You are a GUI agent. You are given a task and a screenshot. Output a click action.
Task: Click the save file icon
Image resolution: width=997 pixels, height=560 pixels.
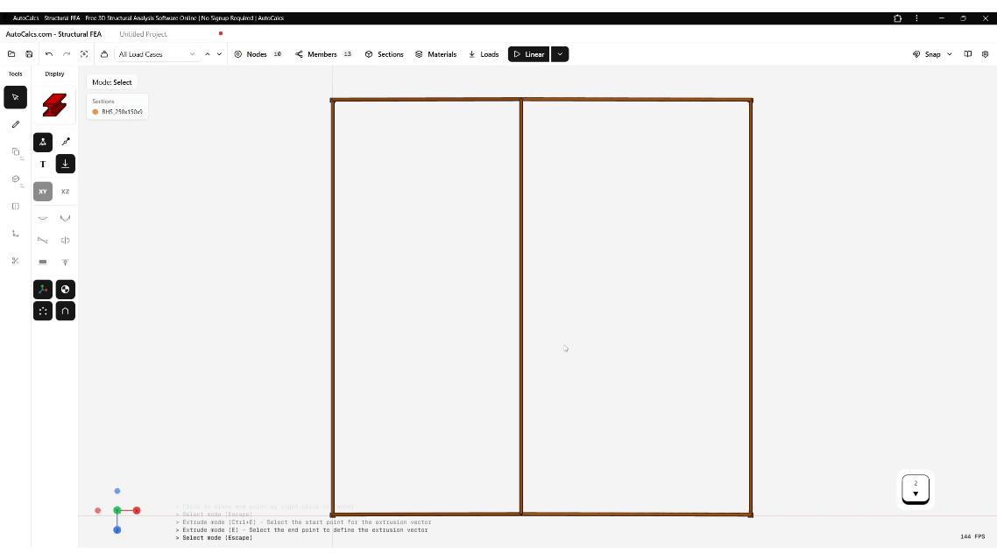[29, 54]
